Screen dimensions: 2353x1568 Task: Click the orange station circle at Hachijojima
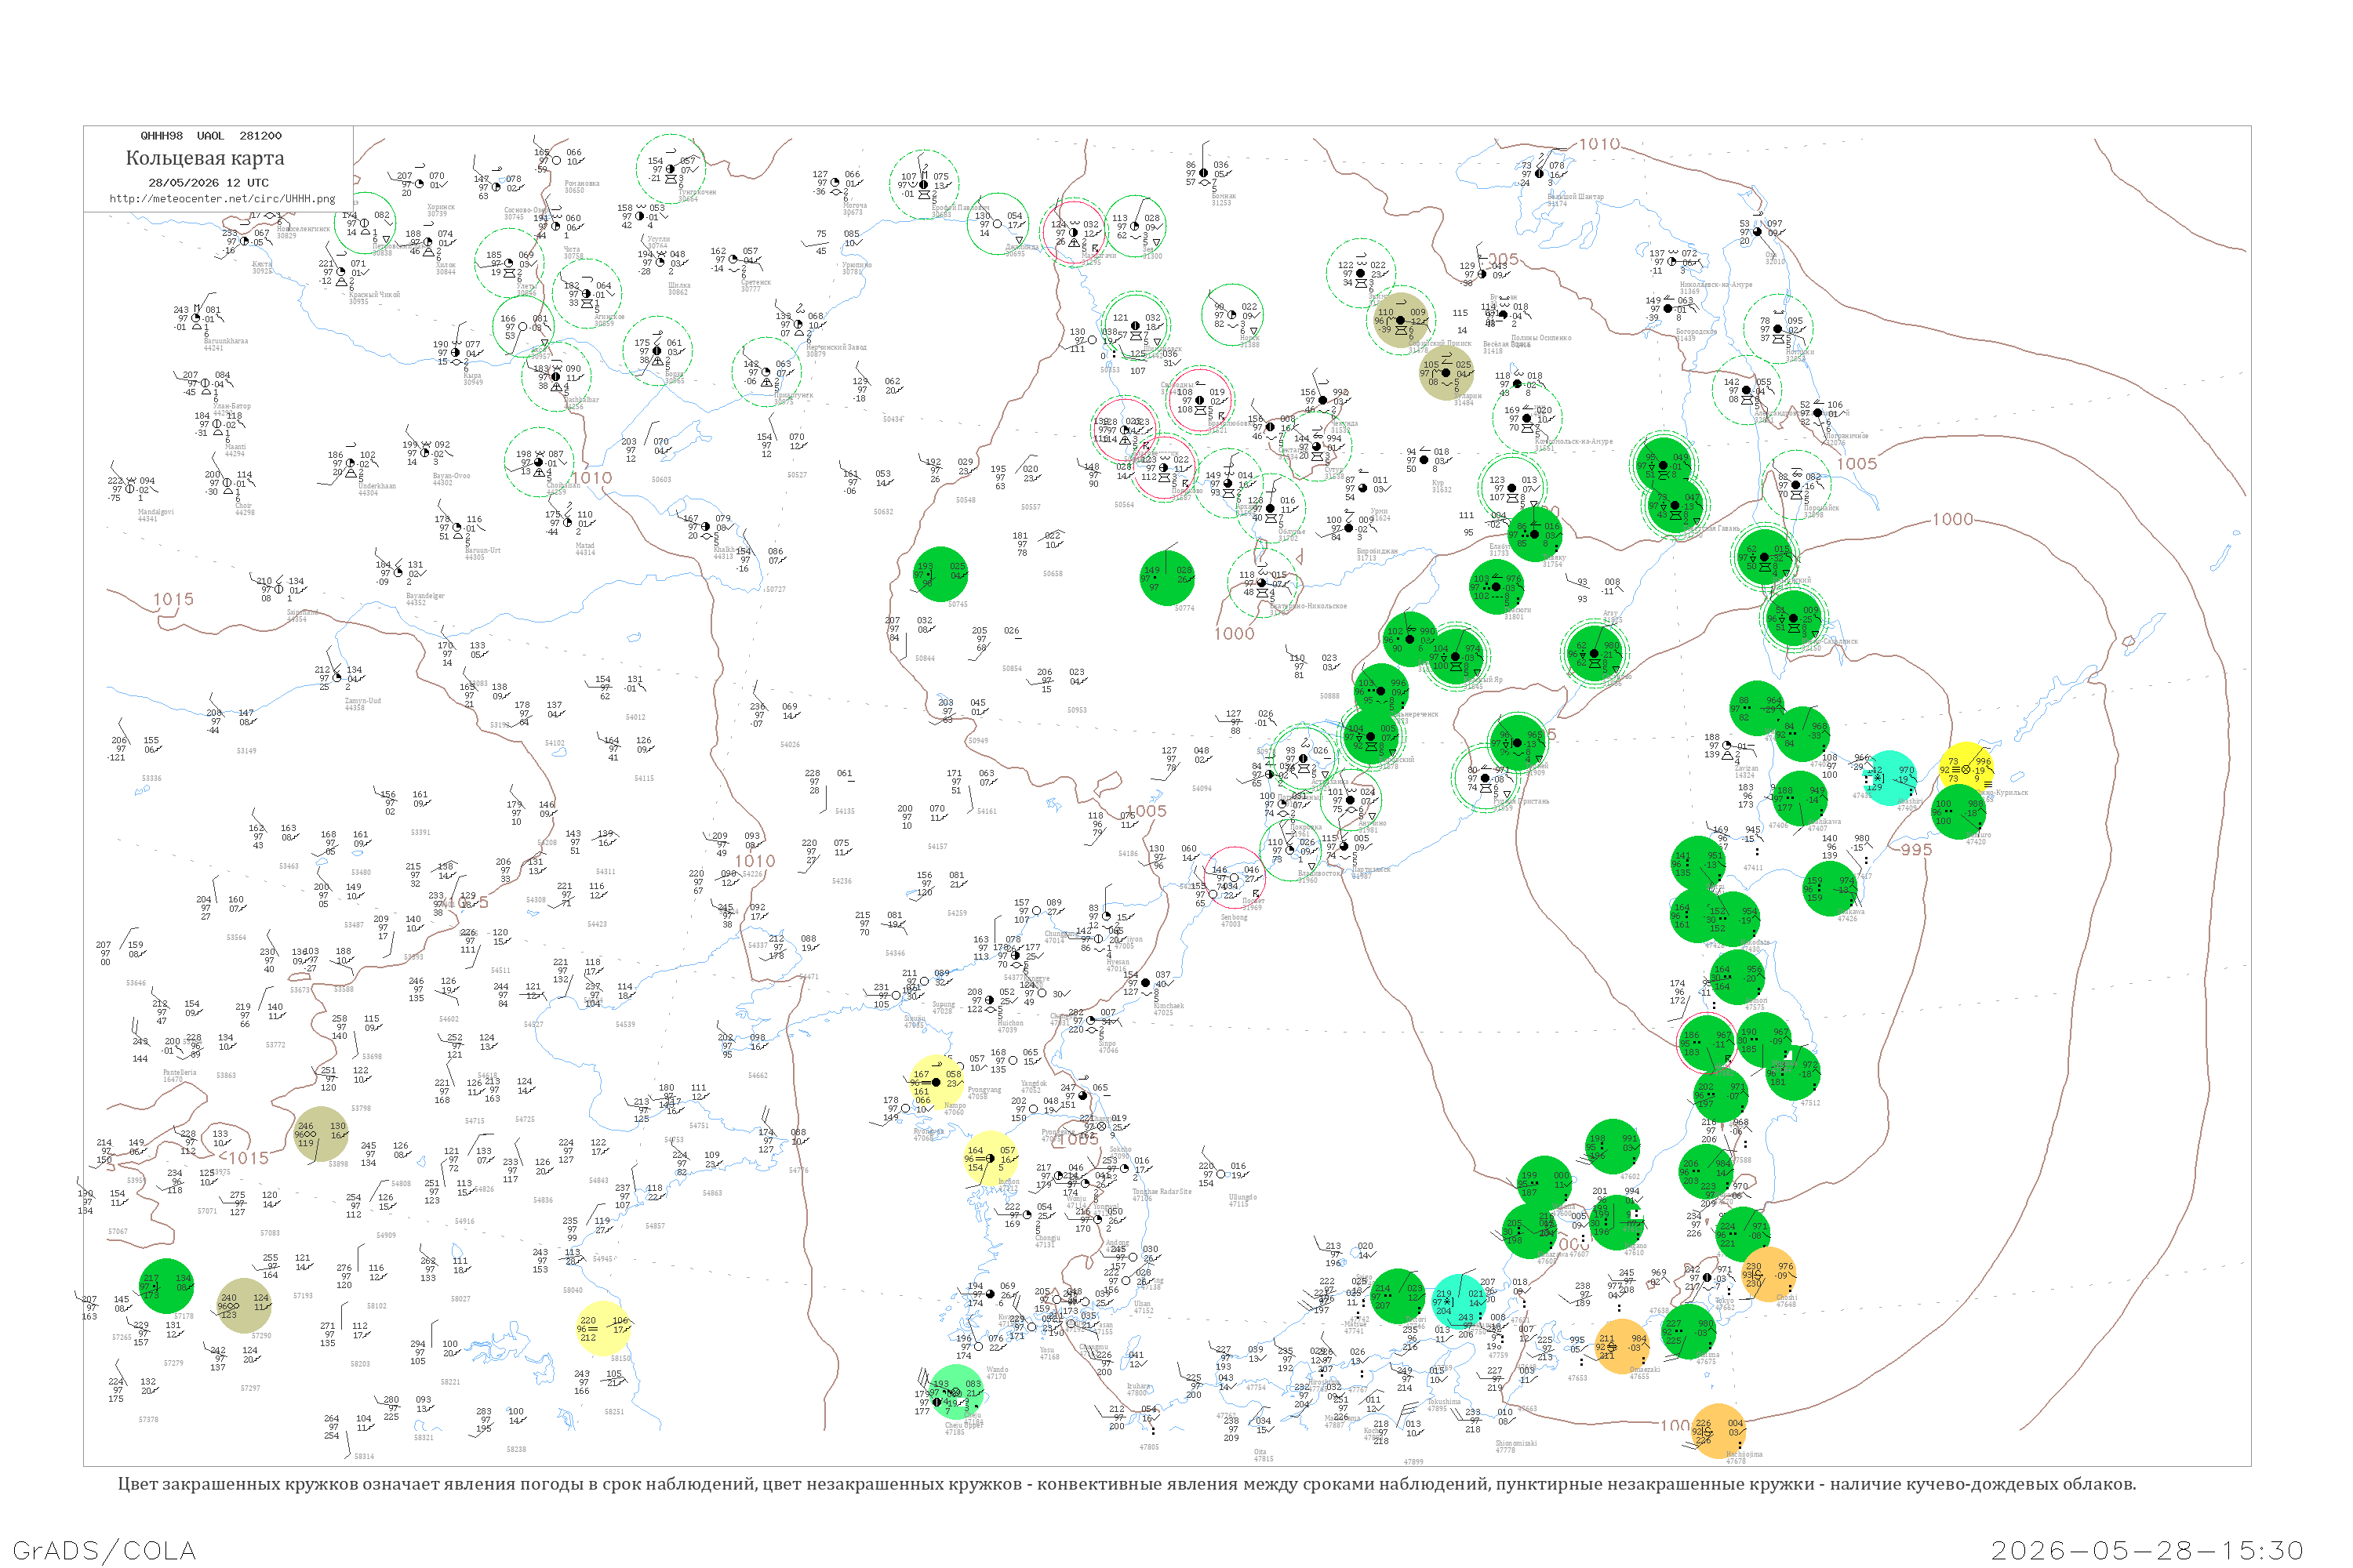point(1718,1431)
